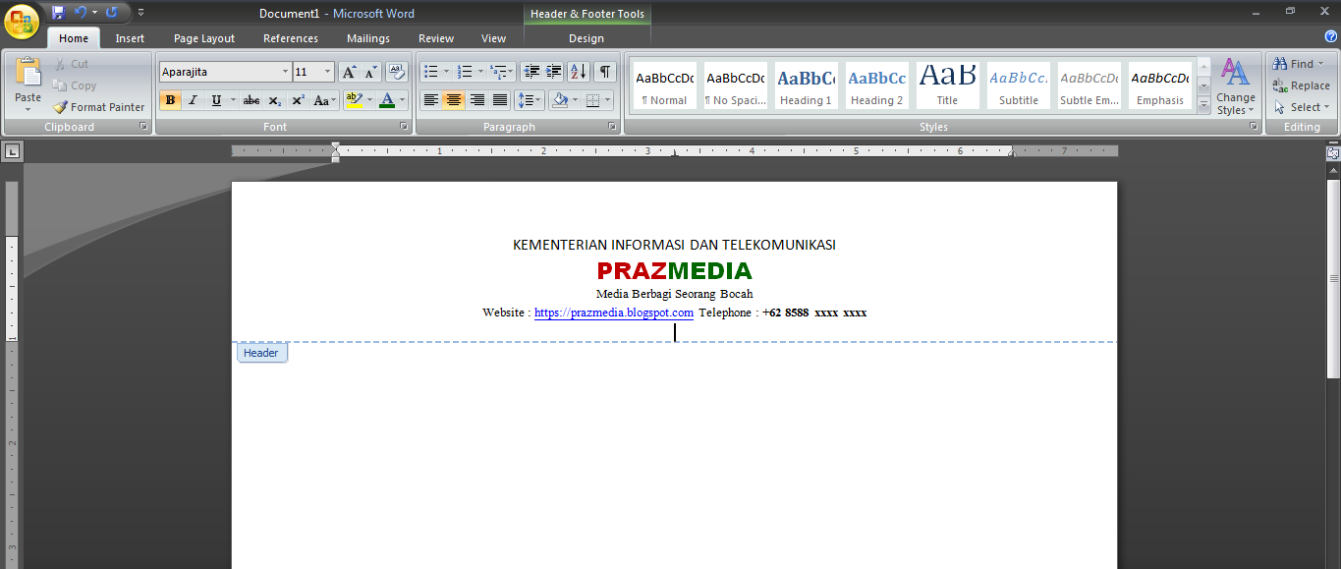
Task: Switch to the Insert tab
Action: 130,38
